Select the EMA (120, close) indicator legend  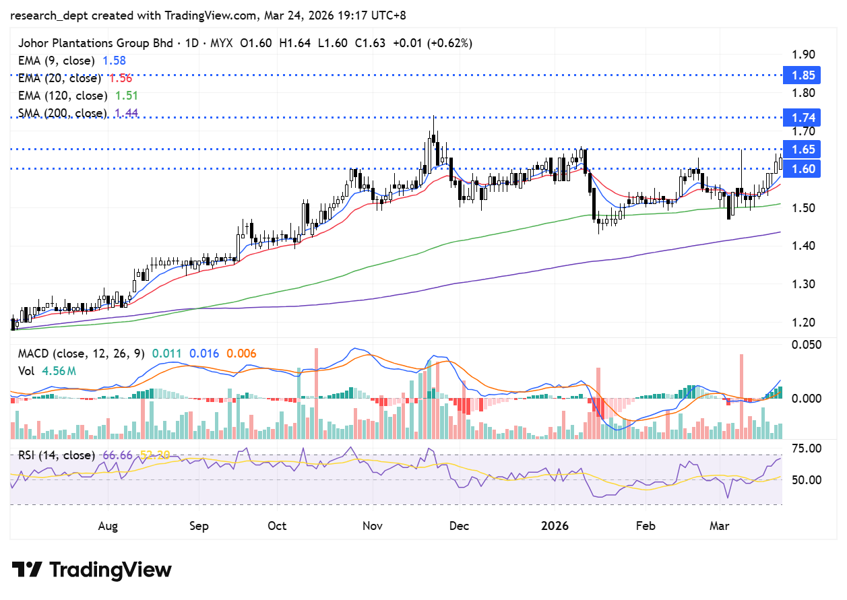tap(63, 96)
